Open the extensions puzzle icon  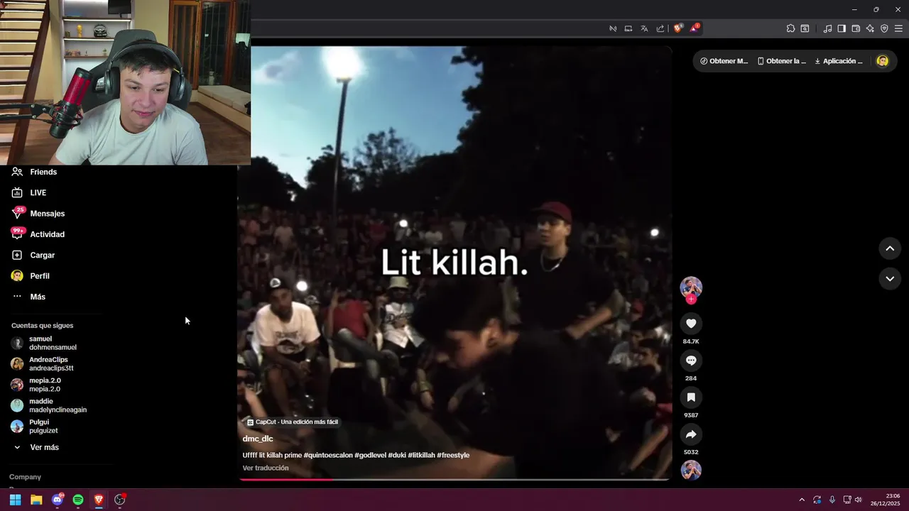(x=790, y=28)
